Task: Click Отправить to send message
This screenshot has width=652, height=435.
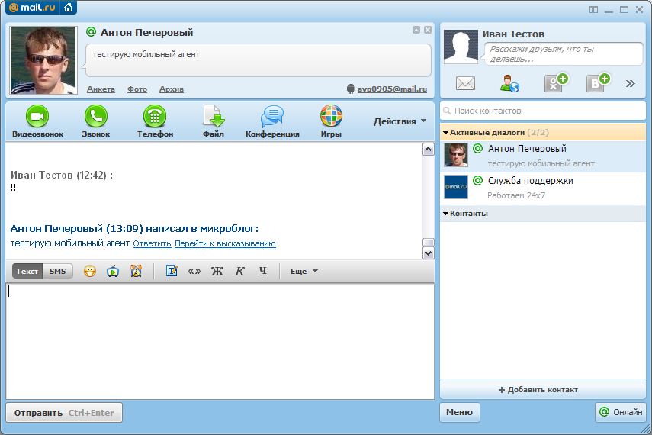Action: pyautogui.click(x=64, y=413)
